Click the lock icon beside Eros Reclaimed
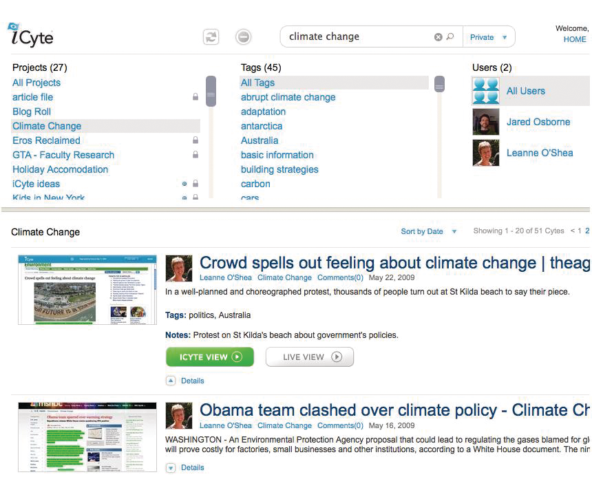 [195, 140]
